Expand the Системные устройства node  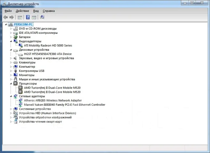pyautogui.click(x=11, y=109)
